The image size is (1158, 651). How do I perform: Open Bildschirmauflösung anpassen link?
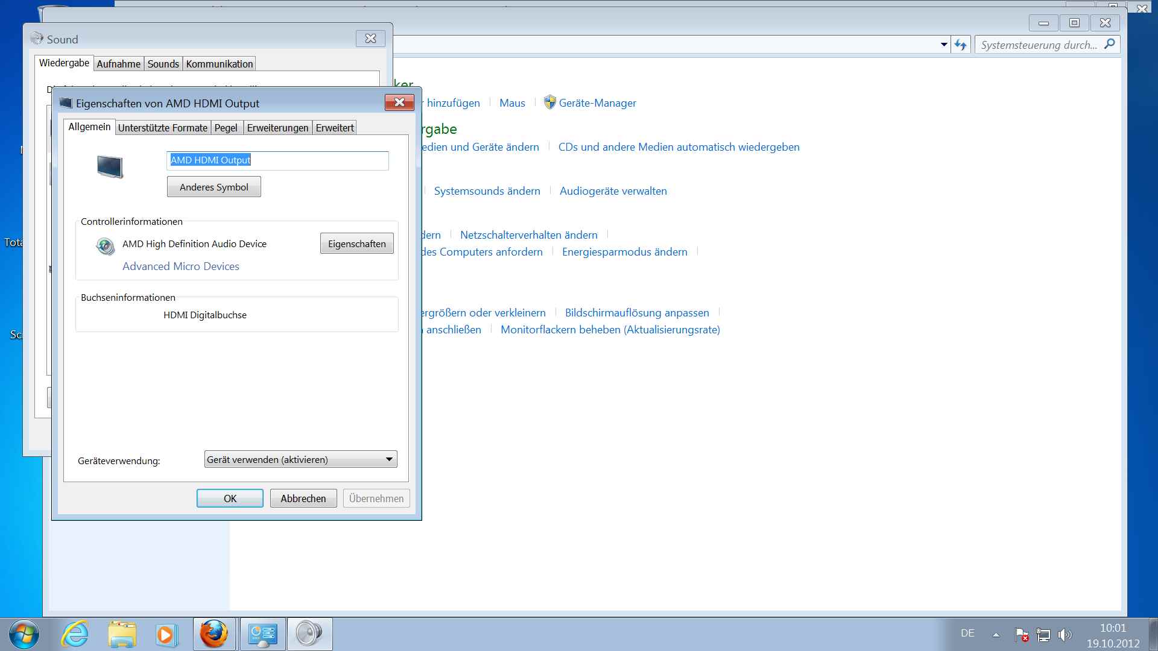point(637,313)
